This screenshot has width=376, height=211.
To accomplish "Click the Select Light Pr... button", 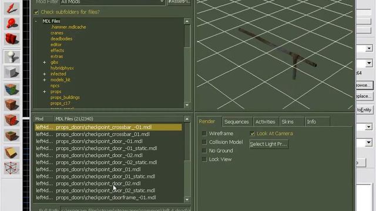I will (x=268, y=144).
